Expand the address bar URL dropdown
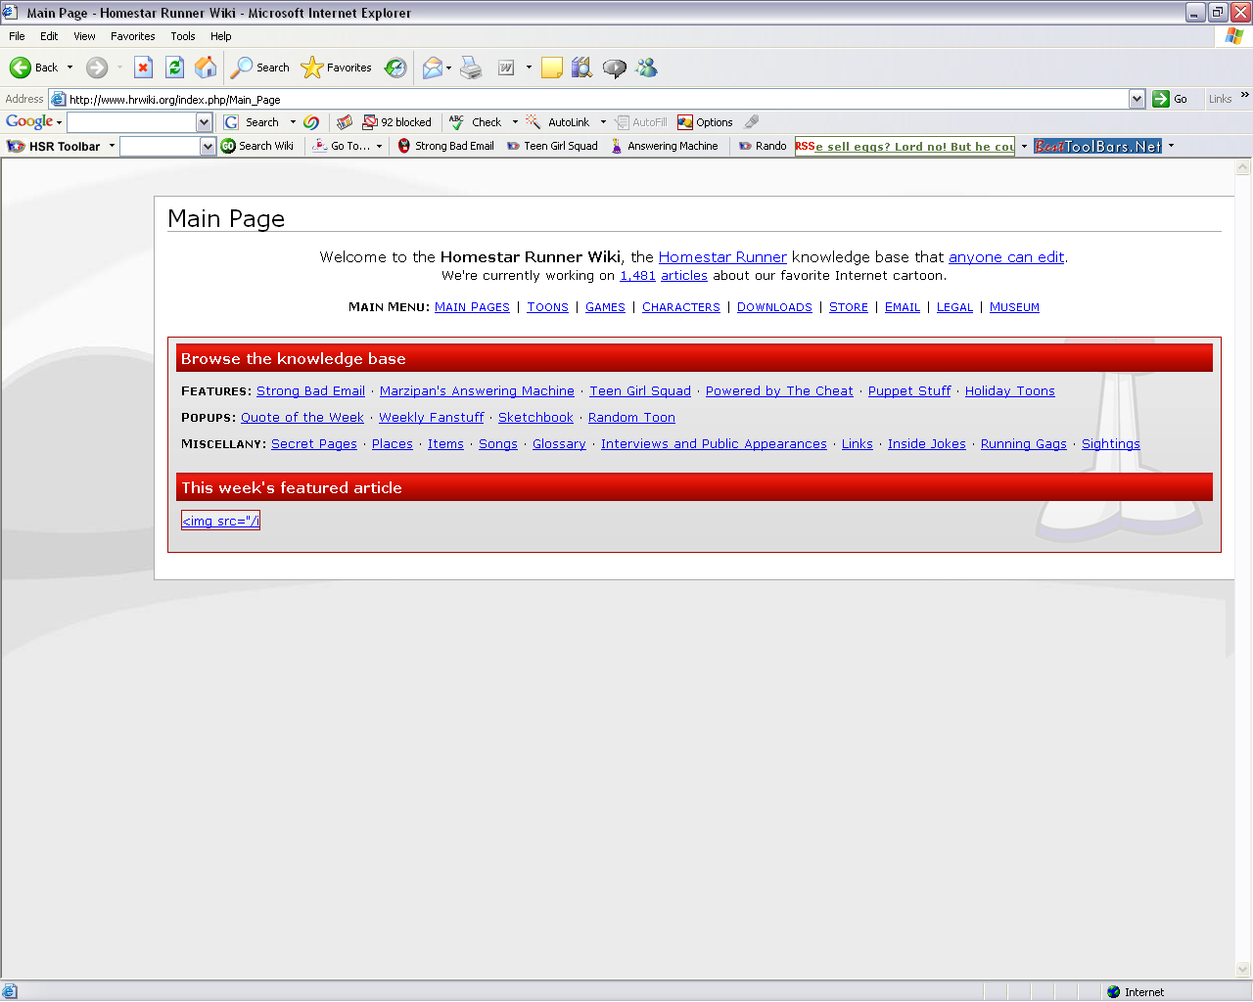Screen dimensions: 1253x1002 (1137, 99)
